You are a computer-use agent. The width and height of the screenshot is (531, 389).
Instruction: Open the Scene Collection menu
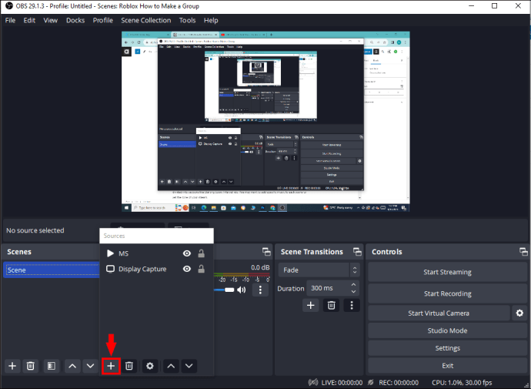[x=146, y=20]
